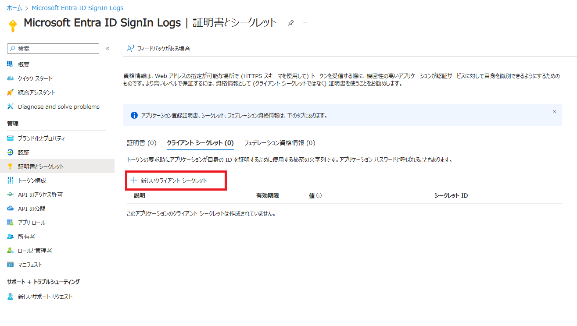The image size is (577, 326).
Task: Click the key icon in page title
Action: [13, 25]
